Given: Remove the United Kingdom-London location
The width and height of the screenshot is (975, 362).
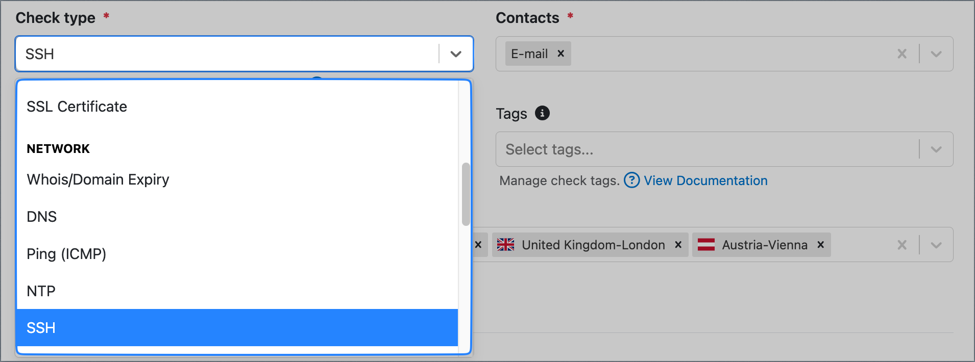Looking at the screenshot, I should (678, 245).
